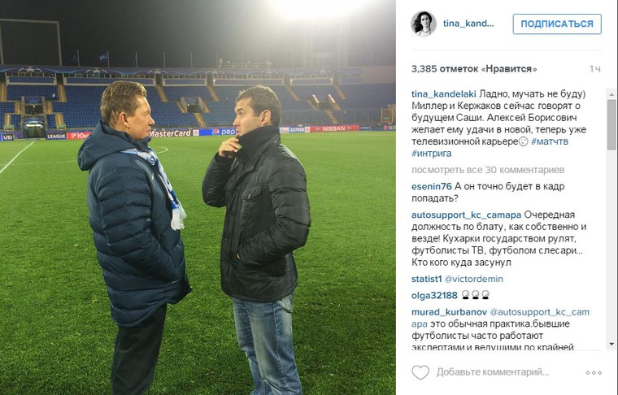Expand посмотреть все 30 комментариев
This screenshot has width=618, height=395.
(x=488, y=170)
